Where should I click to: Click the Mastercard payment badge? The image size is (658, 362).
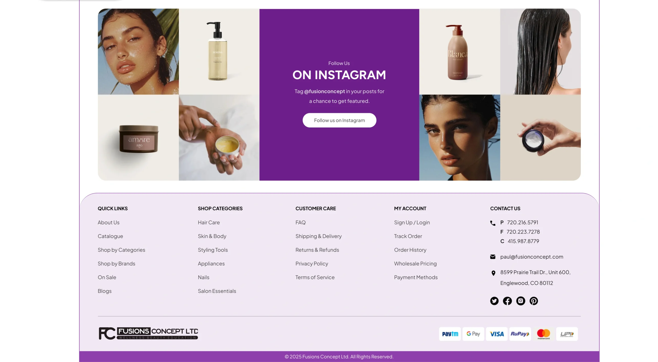543,334
